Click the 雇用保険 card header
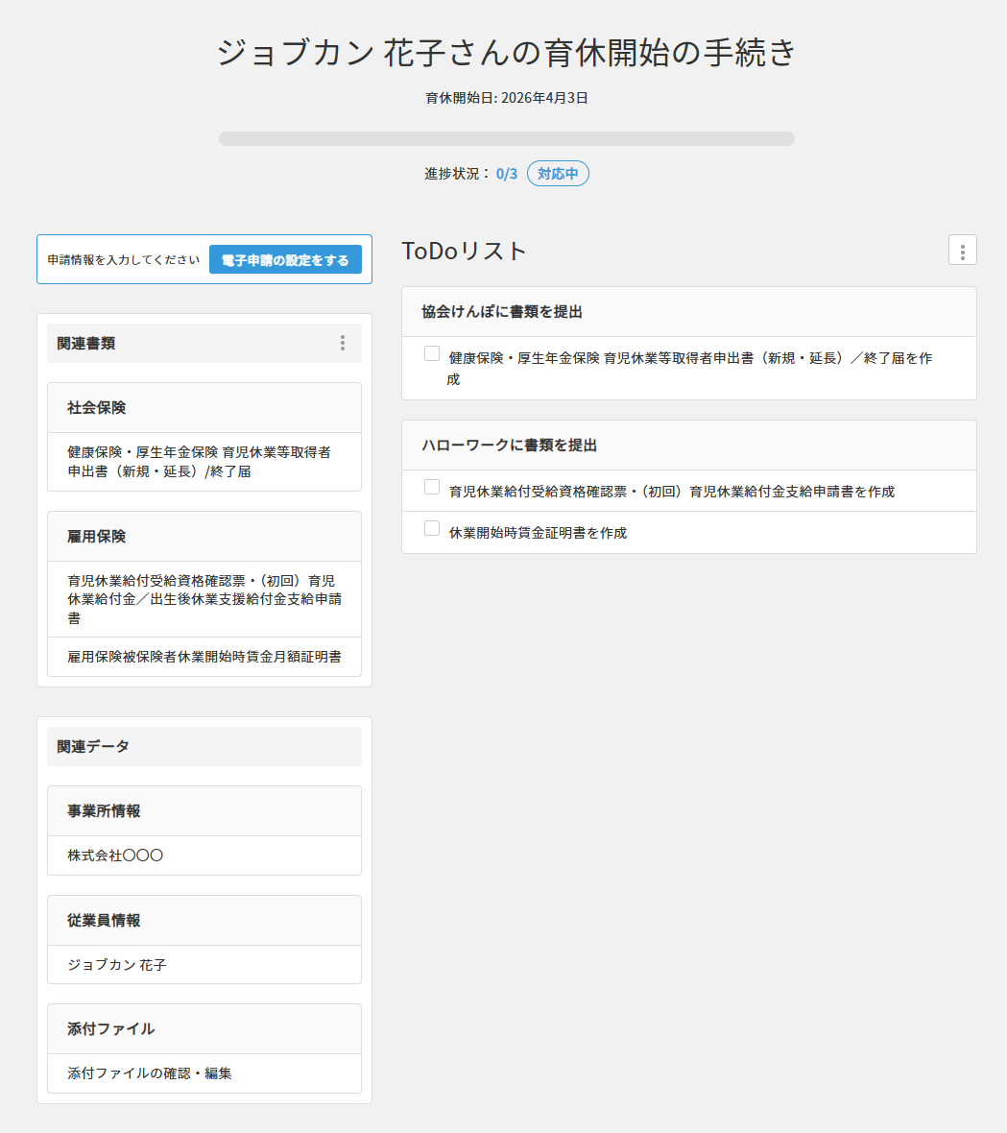Viewport: 1007px width, 1133px height. click(204, 536)
